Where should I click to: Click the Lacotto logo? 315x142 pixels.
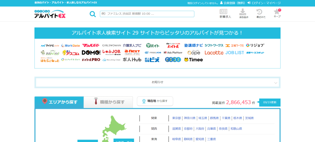(214, 53)
